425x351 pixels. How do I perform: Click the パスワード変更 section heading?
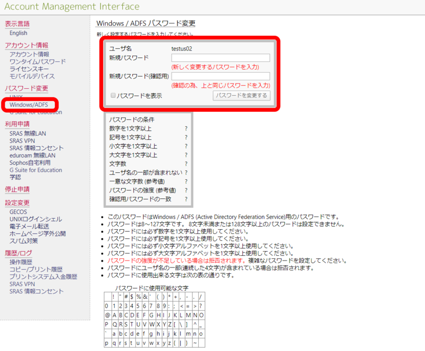(x=27, y=88)
